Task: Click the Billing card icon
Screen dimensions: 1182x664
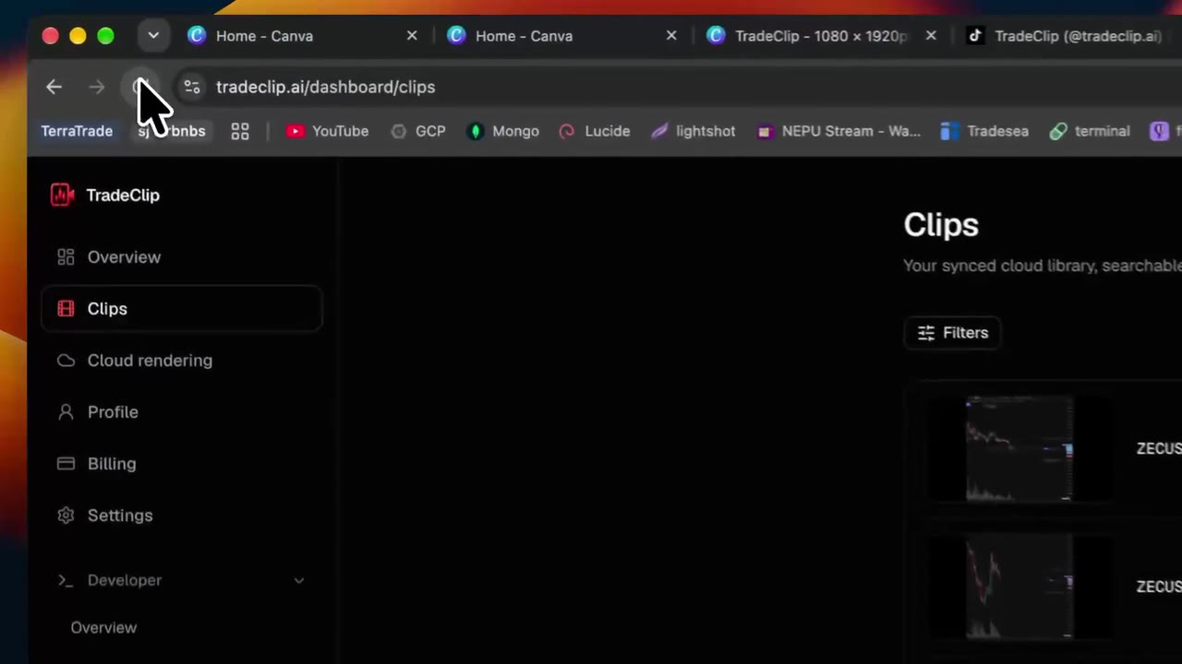Action: click(x=66, y=464)
